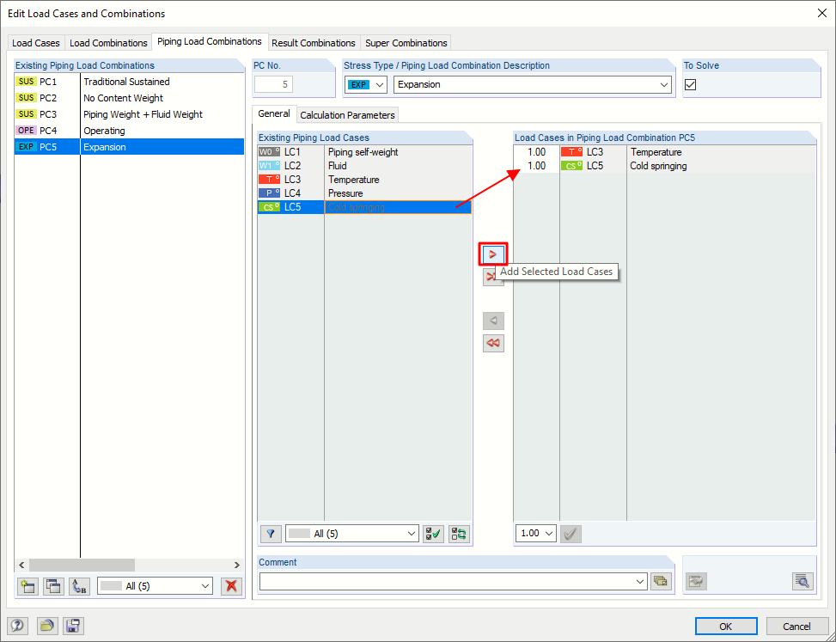Viewport: 836px width, 642px height.
Task: Open the factor 1.00 dropdown
Action: click(535, 533)
